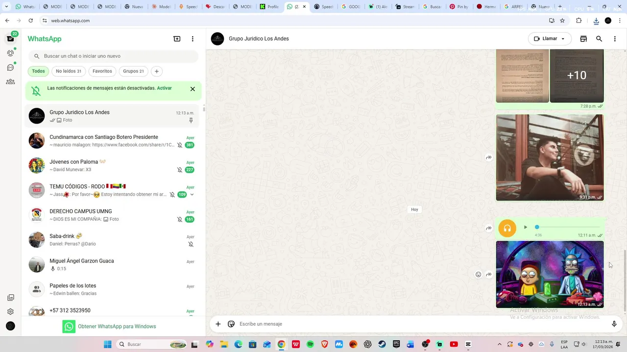Expand TEMU CÓDIGOS chat options chevron
627x352 pixels.
192,195
